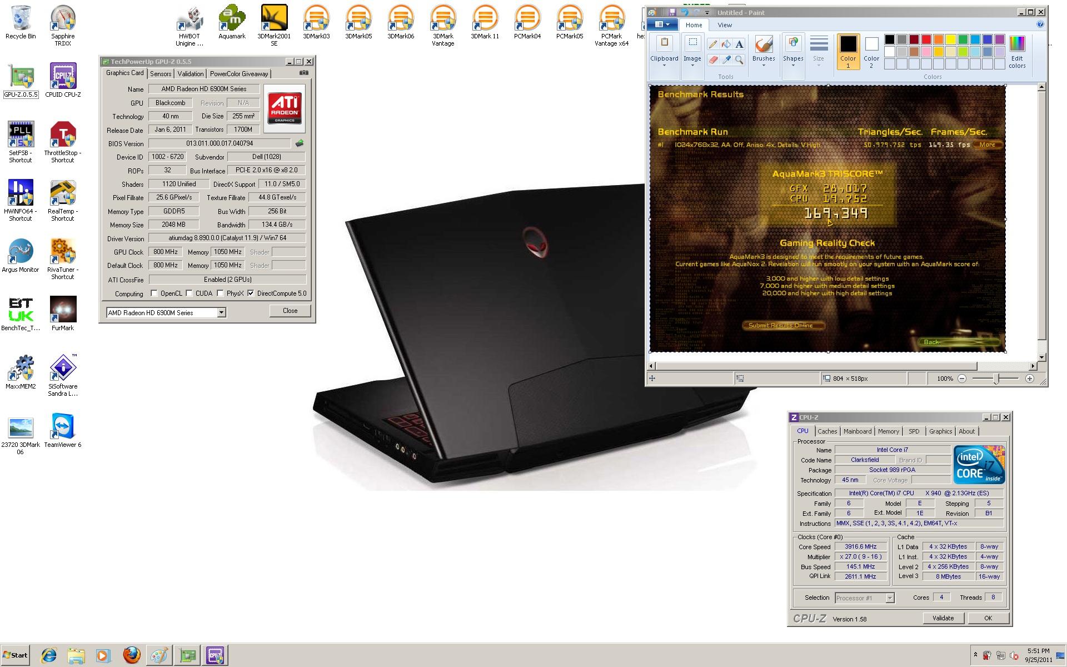Image resolution: width=1067 pixels, height=667 pixels.
Task: Select the Pencil tool in Paint
Action: point(713,44)
